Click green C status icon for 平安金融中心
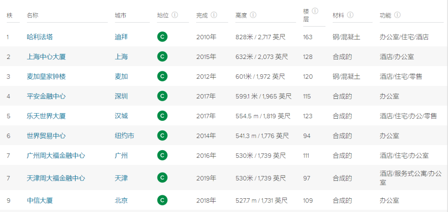Viewport: 448px width, 212px height. (162, 96)
